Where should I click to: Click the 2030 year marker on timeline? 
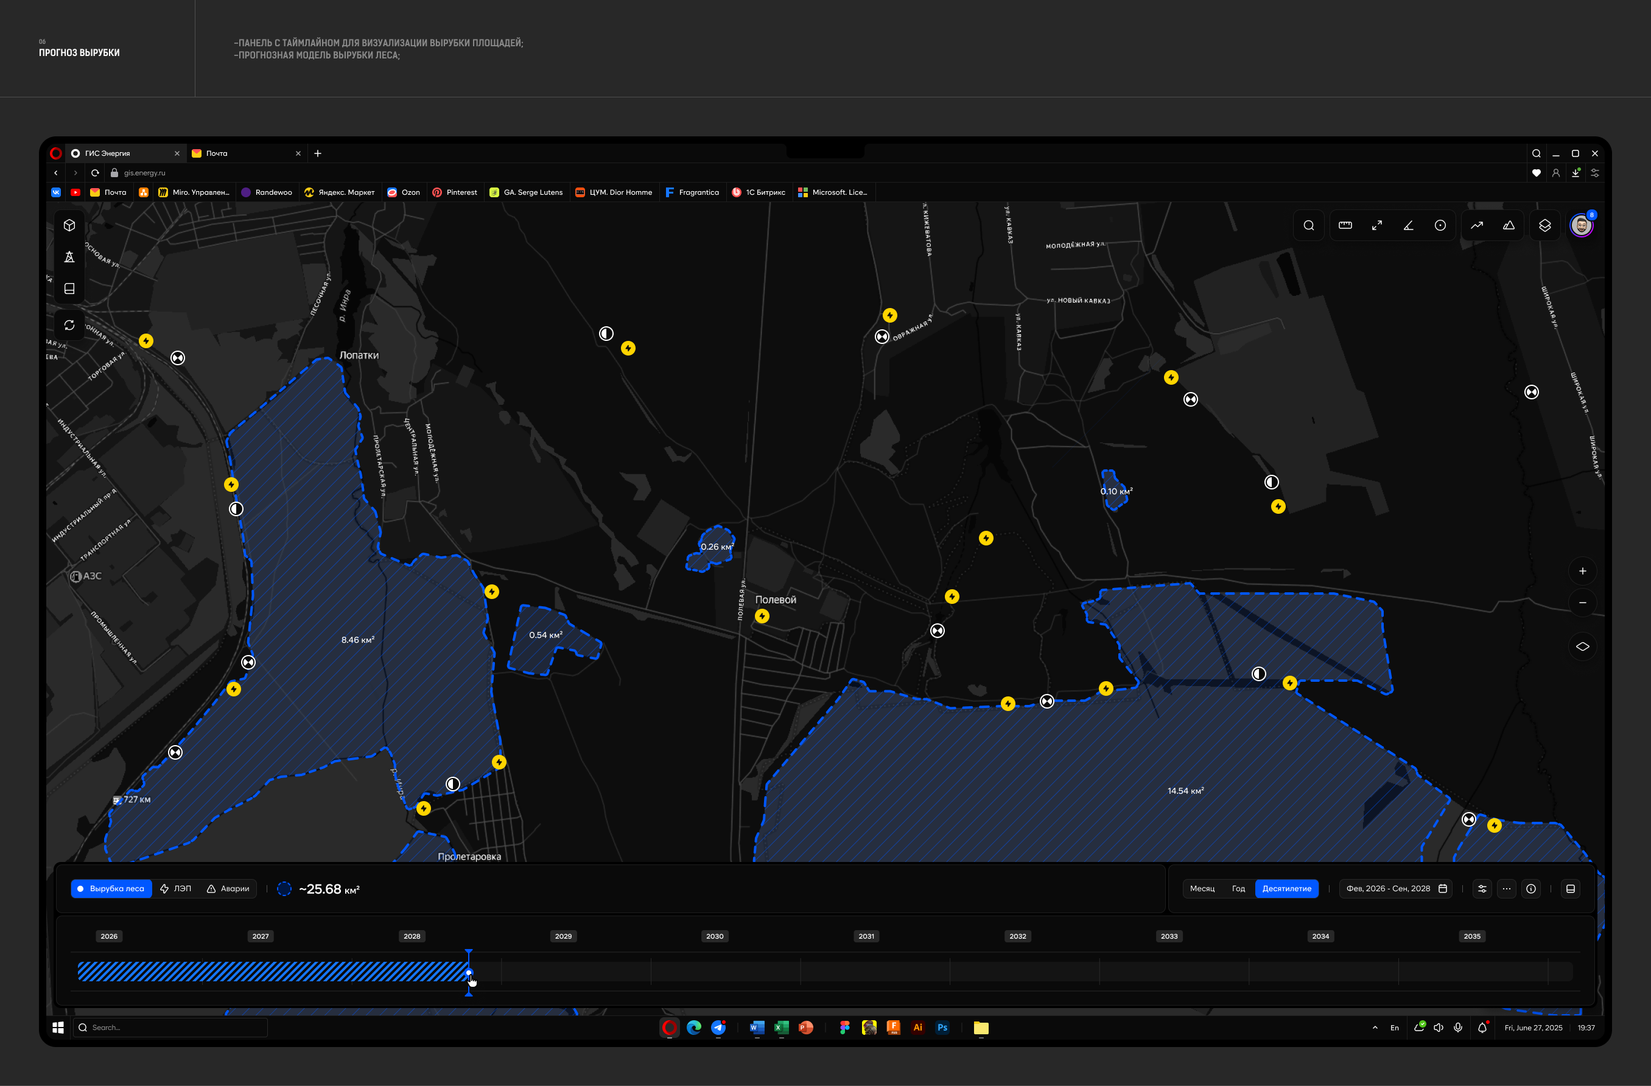[715, 936]
